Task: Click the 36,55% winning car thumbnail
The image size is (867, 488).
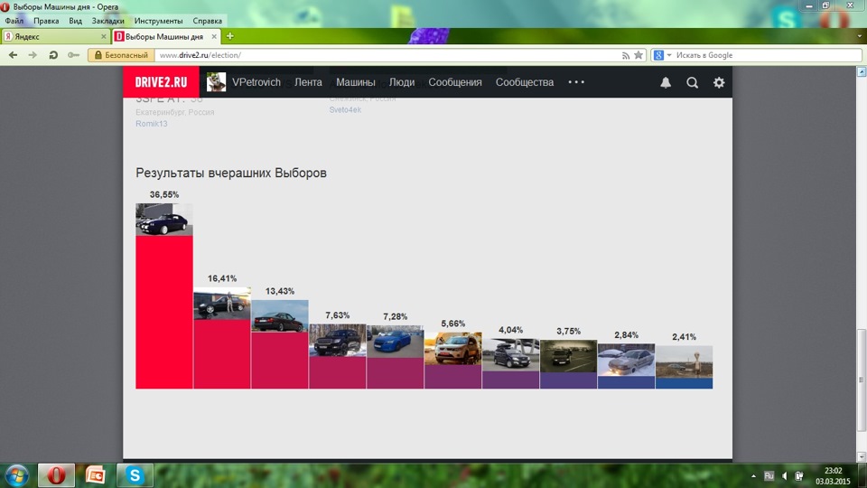Action: coord(164,219)
